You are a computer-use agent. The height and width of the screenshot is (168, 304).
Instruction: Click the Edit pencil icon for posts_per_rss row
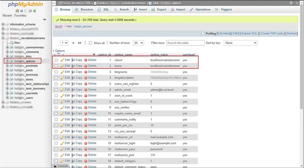[62, 125]
